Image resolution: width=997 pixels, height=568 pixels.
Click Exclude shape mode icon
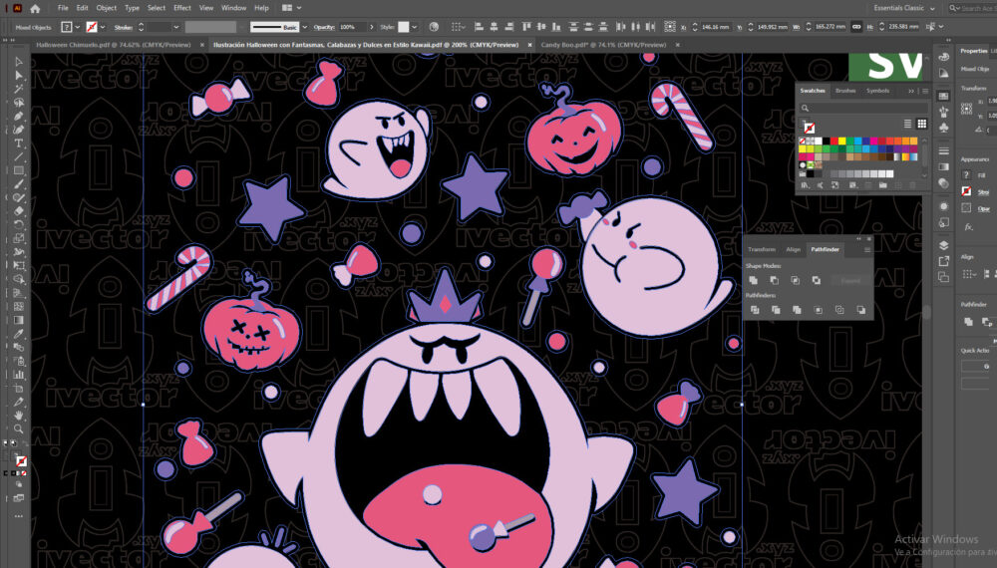pos(817,280)
